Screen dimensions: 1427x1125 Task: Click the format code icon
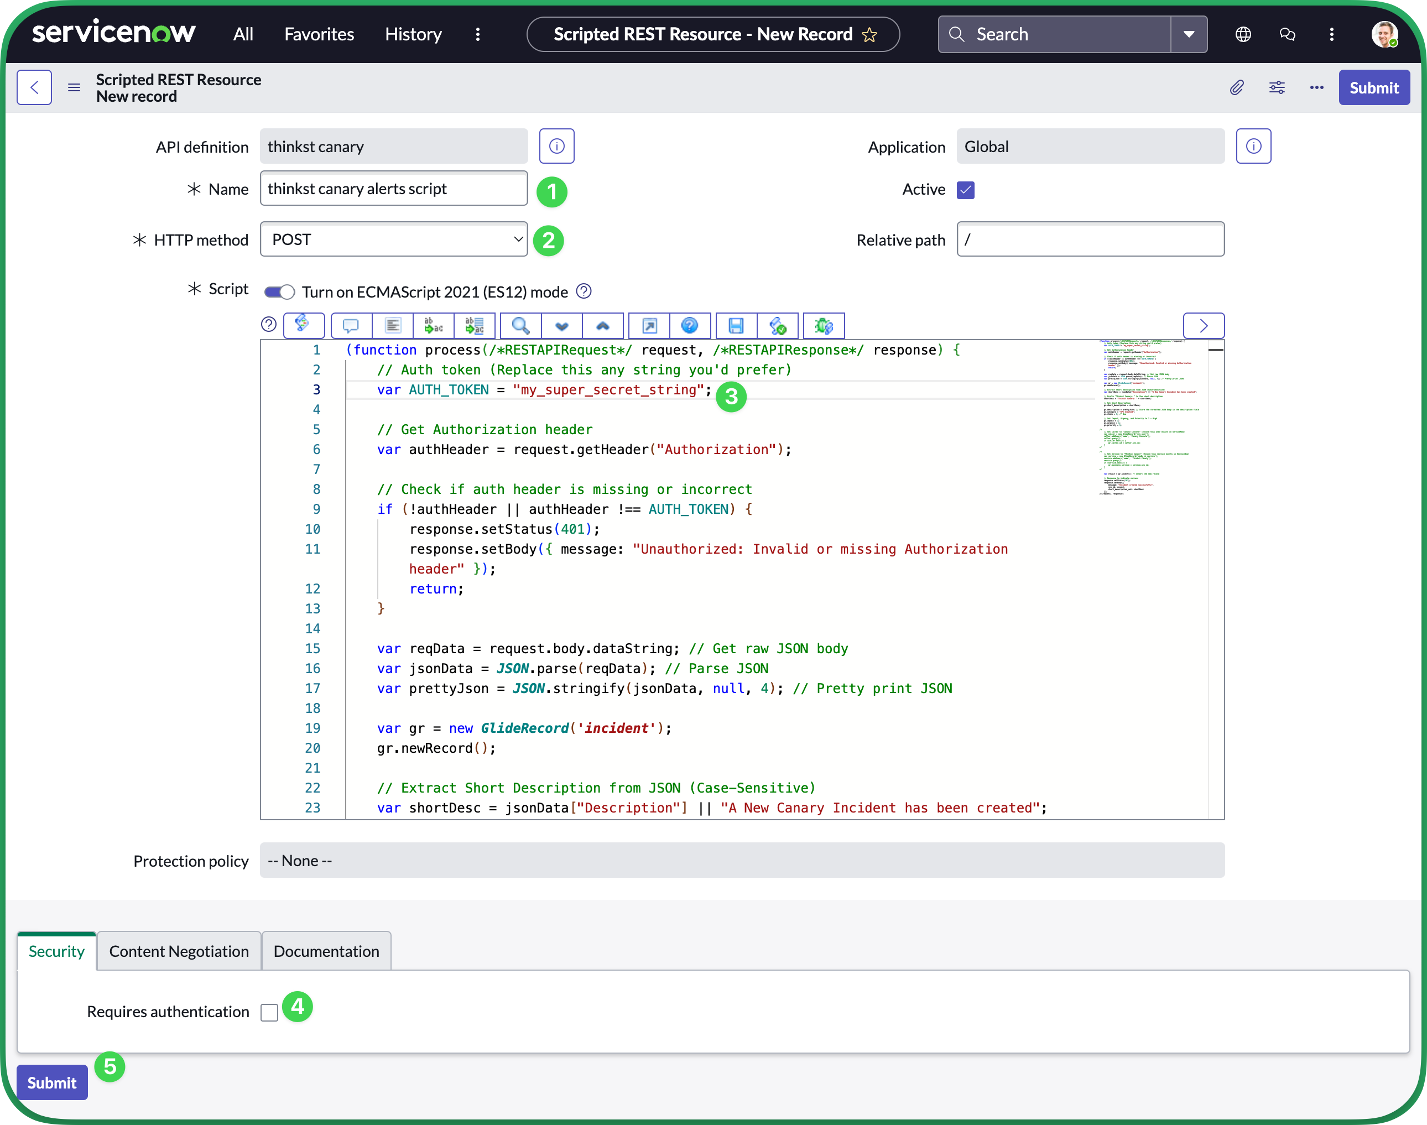(393, 325)
